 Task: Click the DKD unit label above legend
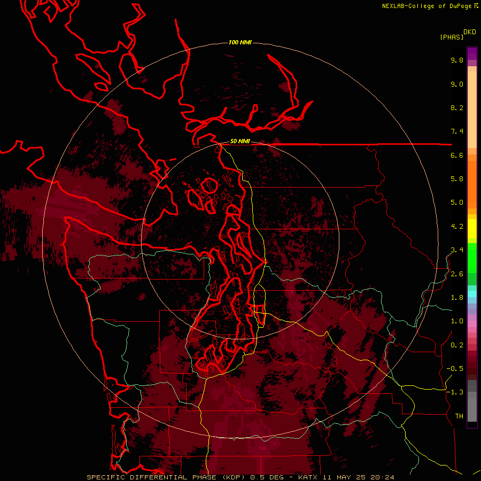point(470,32)
